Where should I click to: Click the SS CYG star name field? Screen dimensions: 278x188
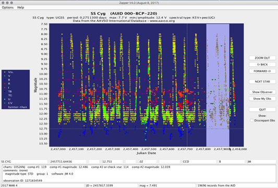tap(24, 162)
